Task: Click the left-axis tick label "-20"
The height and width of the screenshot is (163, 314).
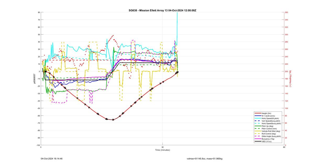Action: 38,86
